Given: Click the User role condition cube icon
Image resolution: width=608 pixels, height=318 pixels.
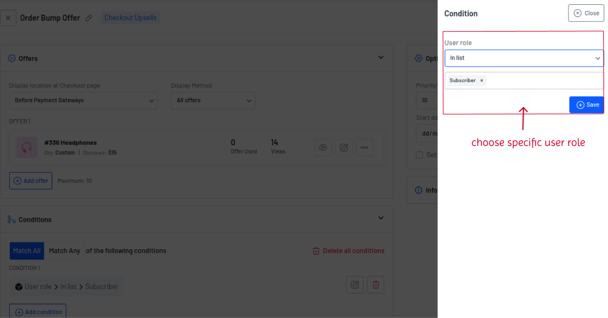Looking at the screenshot, I should coord(19,286).
